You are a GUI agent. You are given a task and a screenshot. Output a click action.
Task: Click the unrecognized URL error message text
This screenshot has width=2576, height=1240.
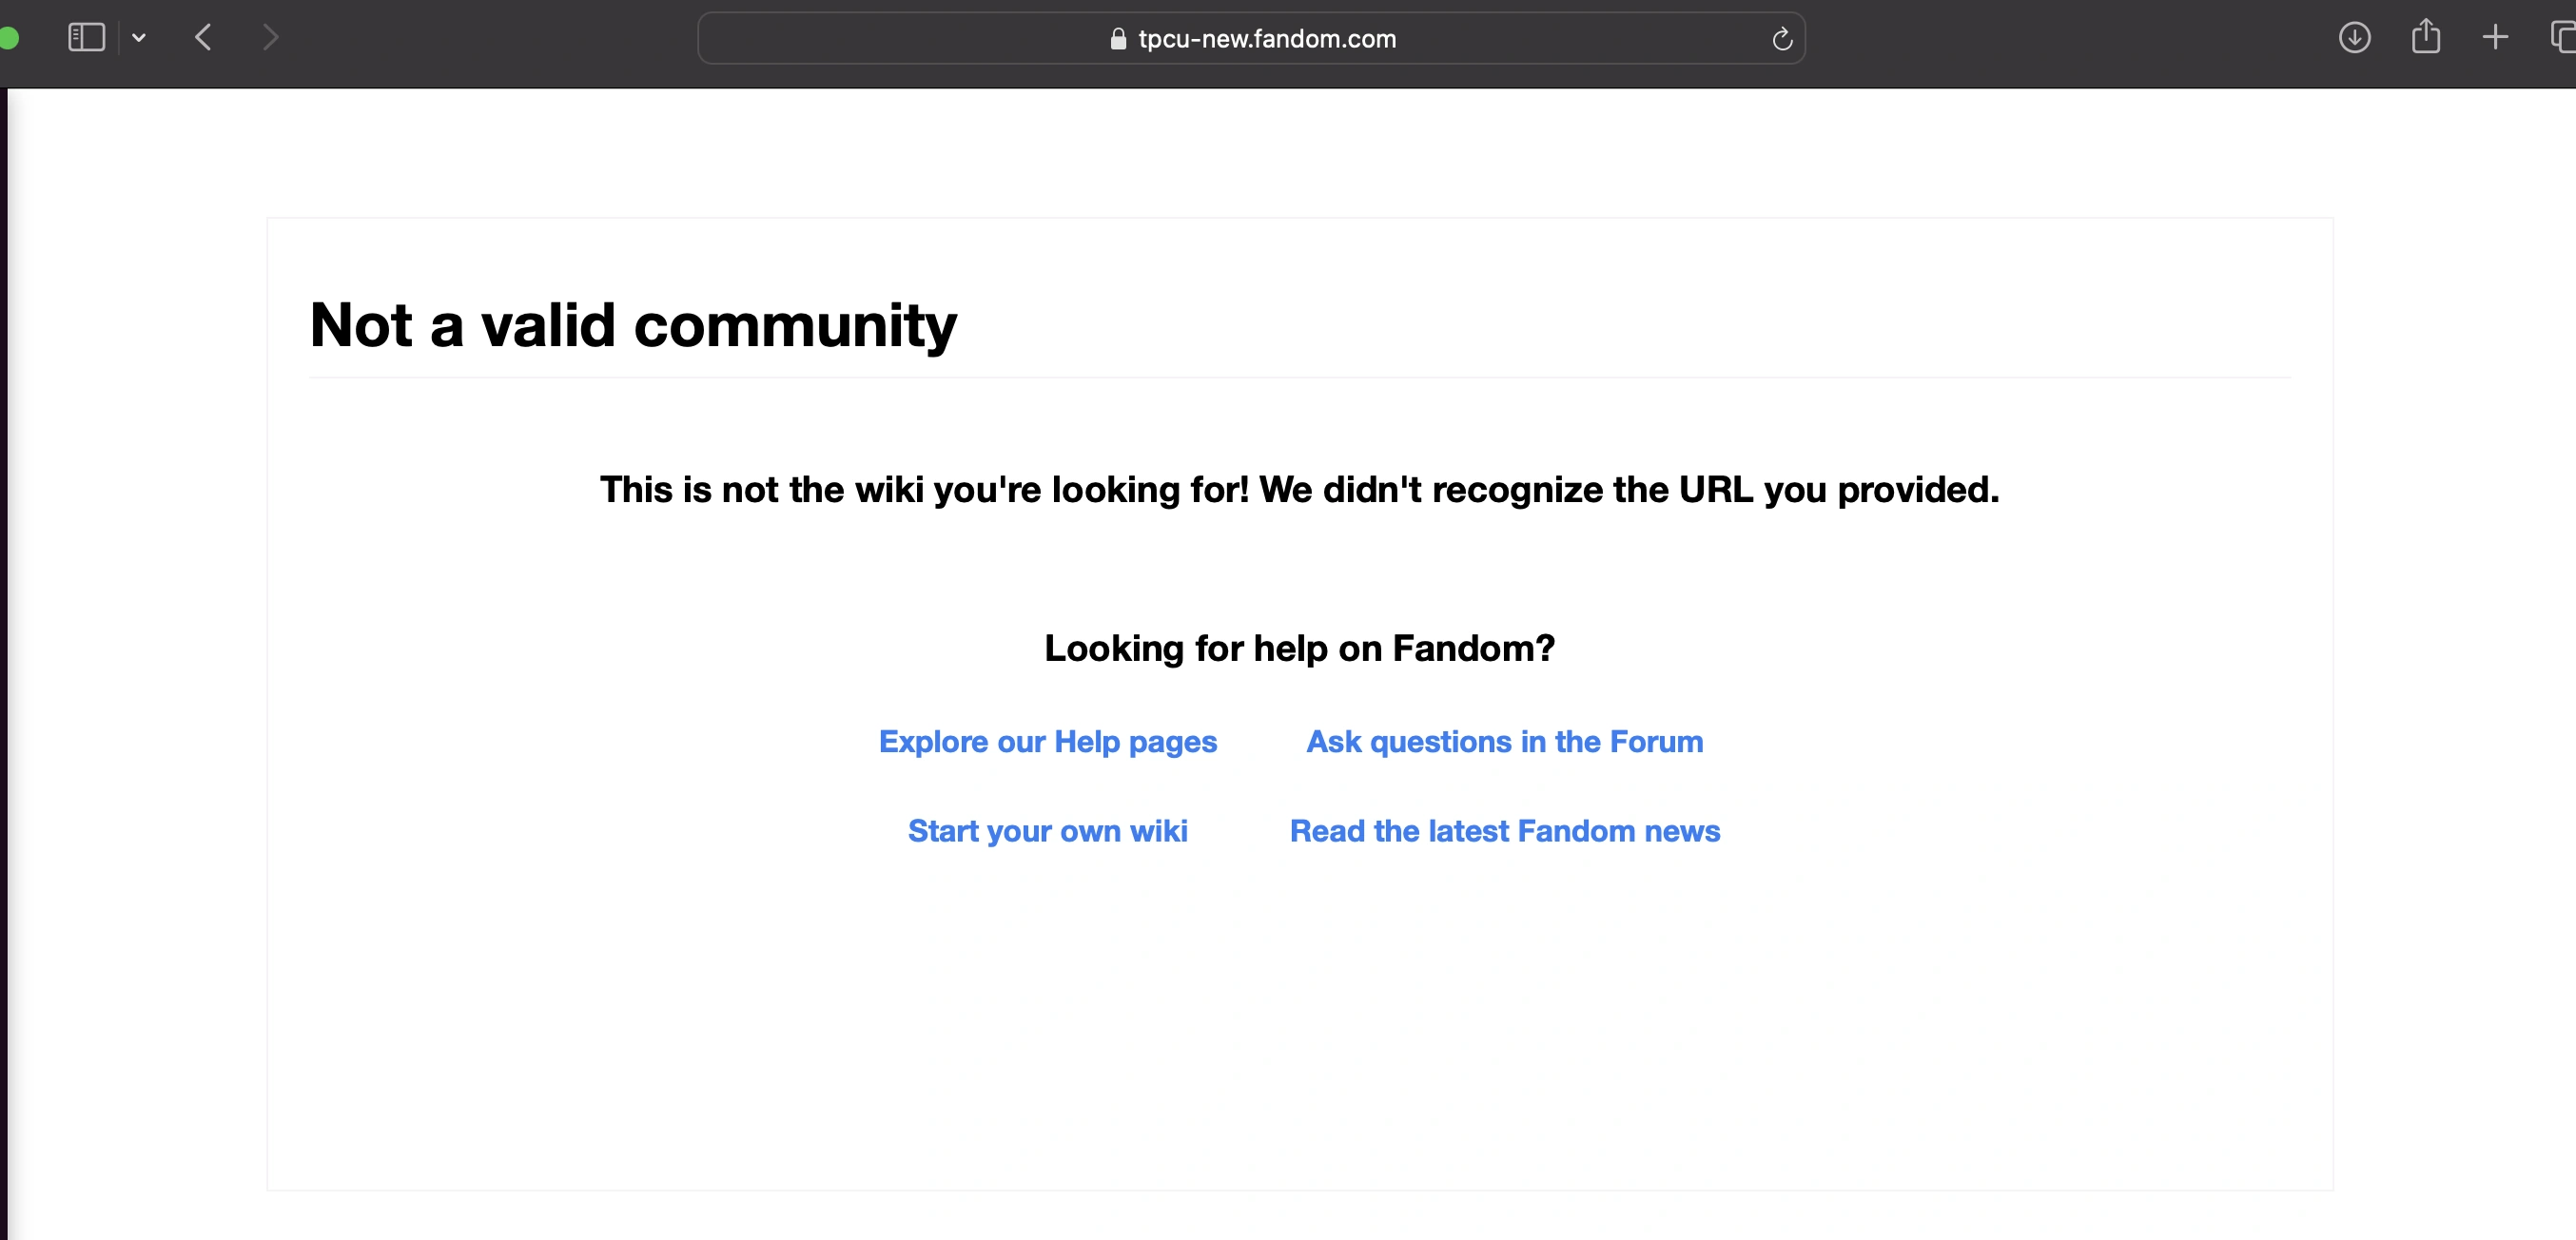click(x=1299, y=490)
